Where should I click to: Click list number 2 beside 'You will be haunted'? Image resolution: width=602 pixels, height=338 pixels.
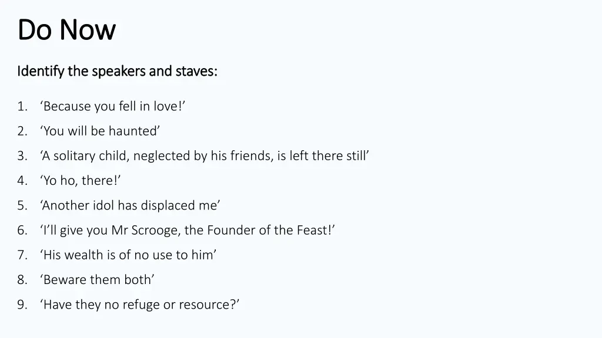[x=22, y=131]
